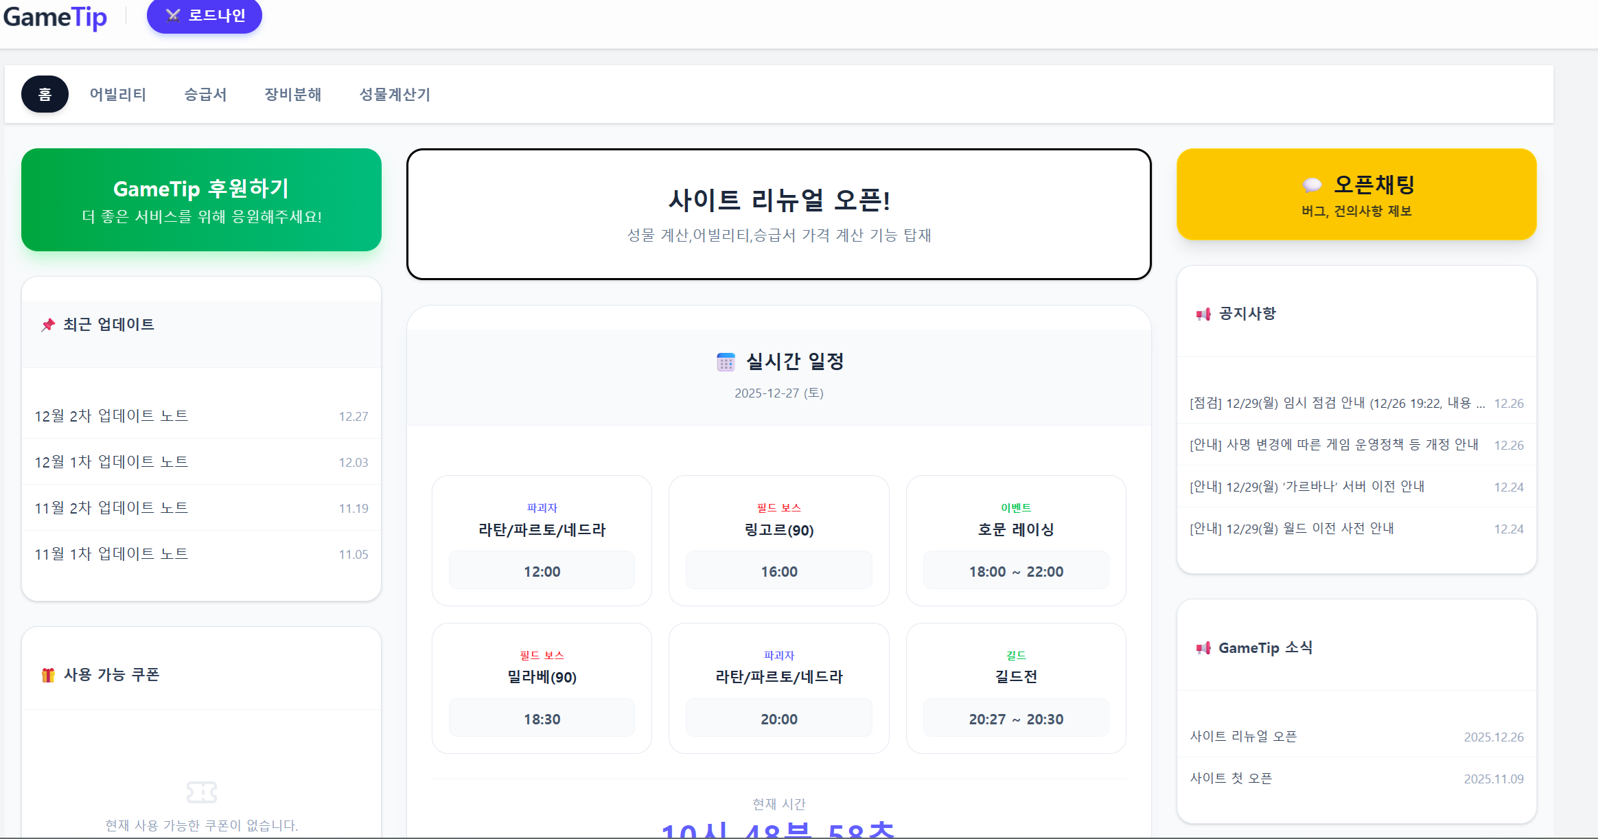Switch to the 어빌리티 tab
Viewport: 1598px width, 839px height.
point(118,94)
